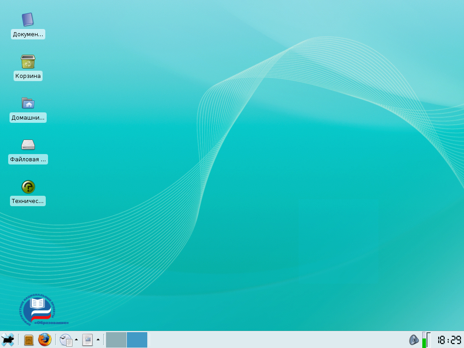Open the Домашний home folder icon
Viewport: 464px width, 348px height.
(x=28, y=103)
